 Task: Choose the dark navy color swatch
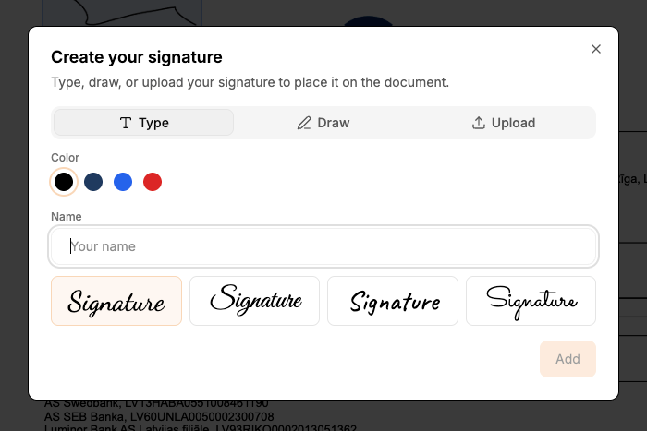click(x=93, y=182)
